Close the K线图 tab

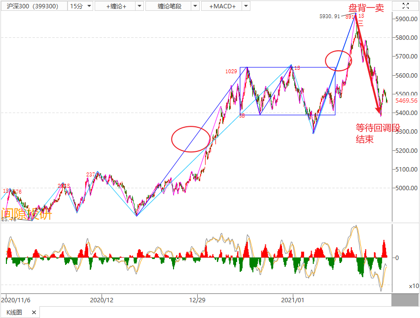click(34, 312)
